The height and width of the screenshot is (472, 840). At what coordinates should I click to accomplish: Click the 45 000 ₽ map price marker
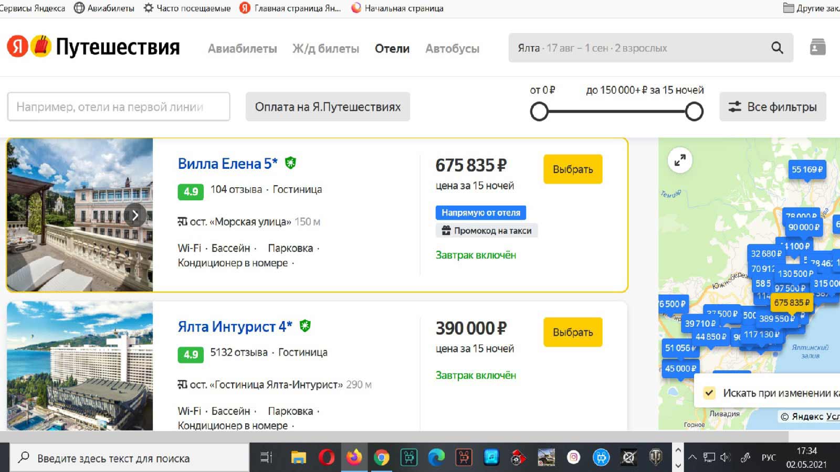click(680, 369)
